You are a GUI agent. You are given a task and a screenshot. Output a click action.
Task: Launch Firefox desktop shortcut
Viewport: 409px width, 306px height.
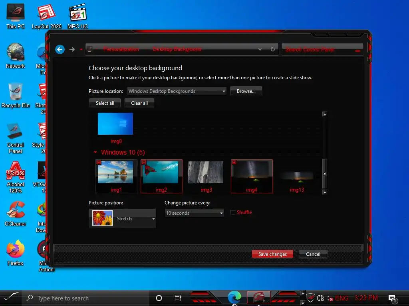pyautogui.click(x=16, y=253)
